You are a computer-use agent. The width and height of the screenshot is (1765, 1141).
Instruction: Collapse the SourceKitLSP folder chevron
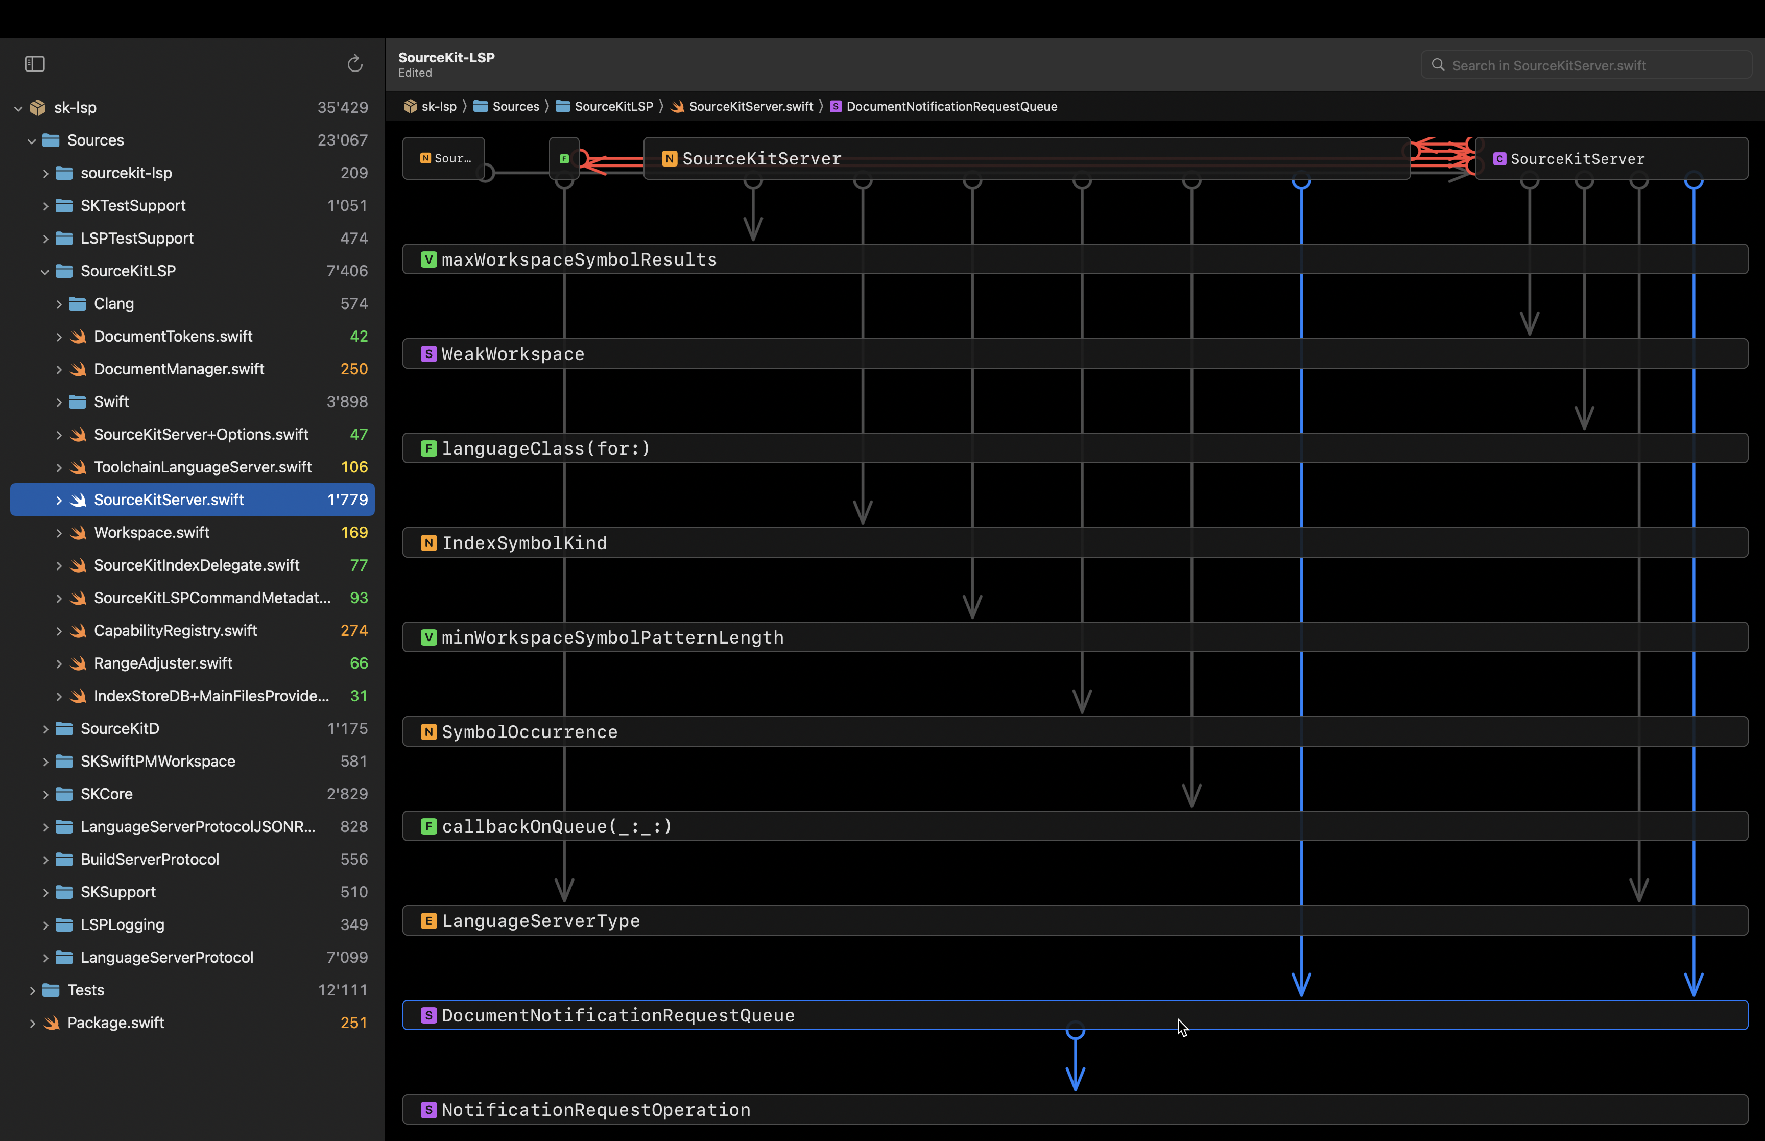click(45, 271)
